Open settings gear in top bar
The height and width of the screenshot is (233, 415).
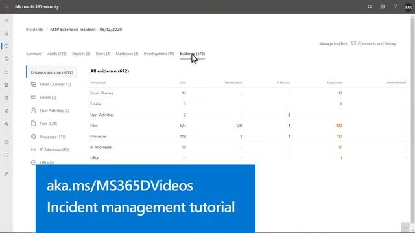point(383,6)
